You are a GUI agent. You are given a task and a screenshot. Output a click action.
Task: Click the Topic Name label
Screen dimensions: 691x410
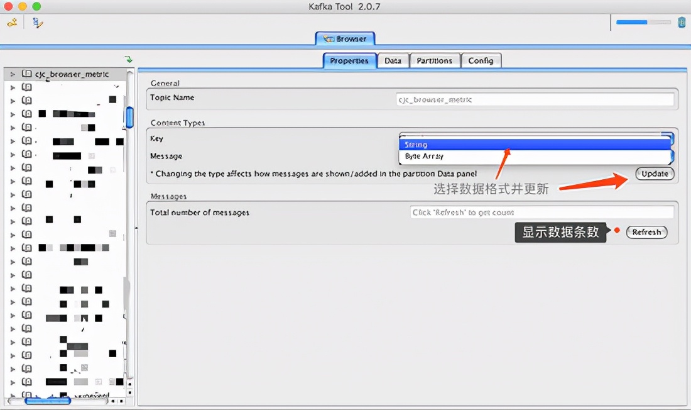point(172,97)
